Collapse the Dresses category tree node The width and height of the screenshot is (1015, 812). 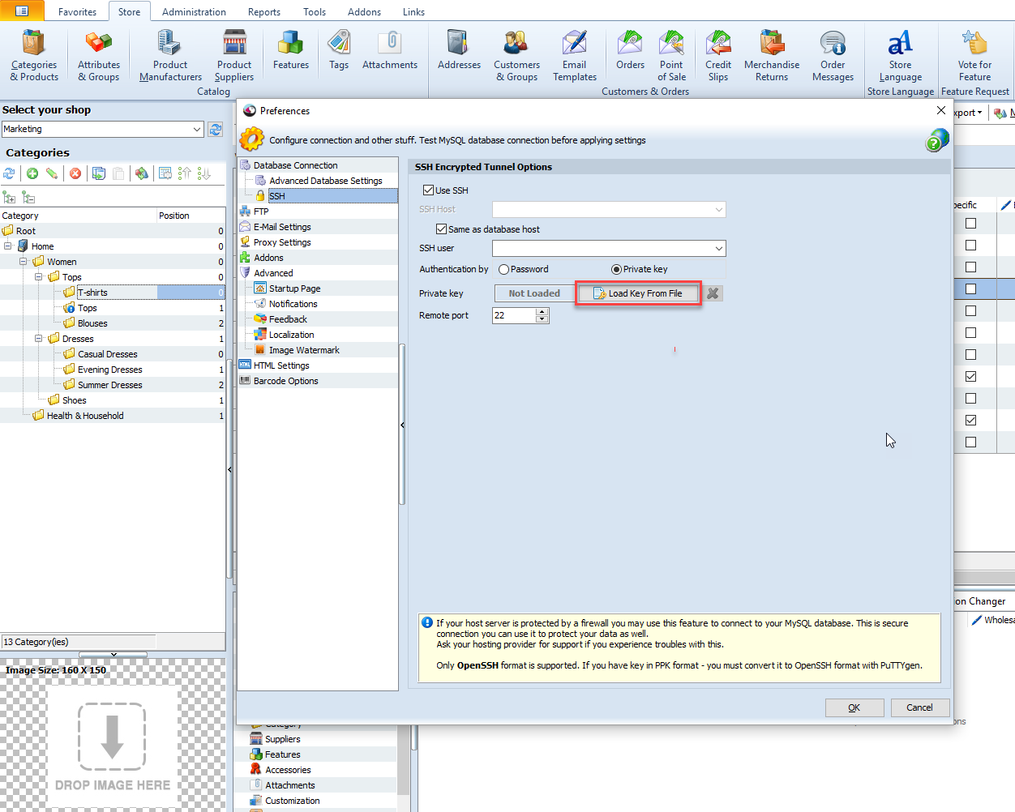38,339
